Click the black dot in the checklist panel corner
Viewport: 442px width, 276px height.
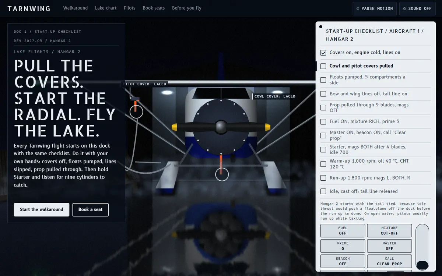pos(321,27)
